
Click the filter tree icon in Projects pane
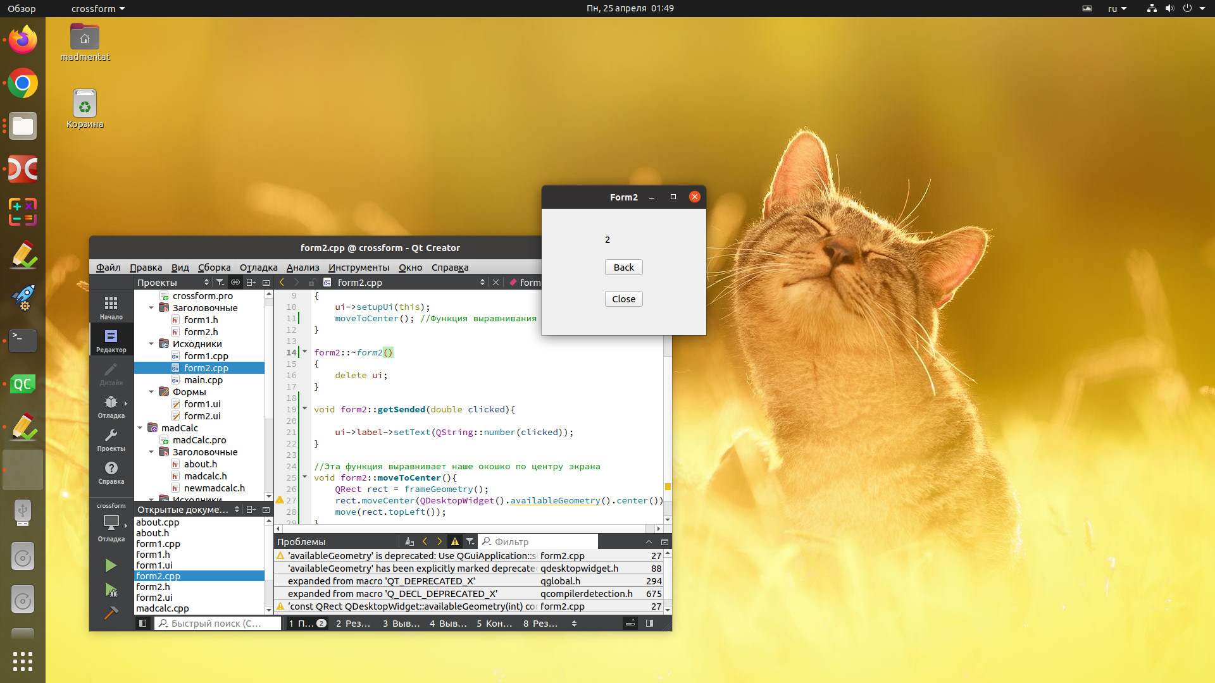(220, 283)
